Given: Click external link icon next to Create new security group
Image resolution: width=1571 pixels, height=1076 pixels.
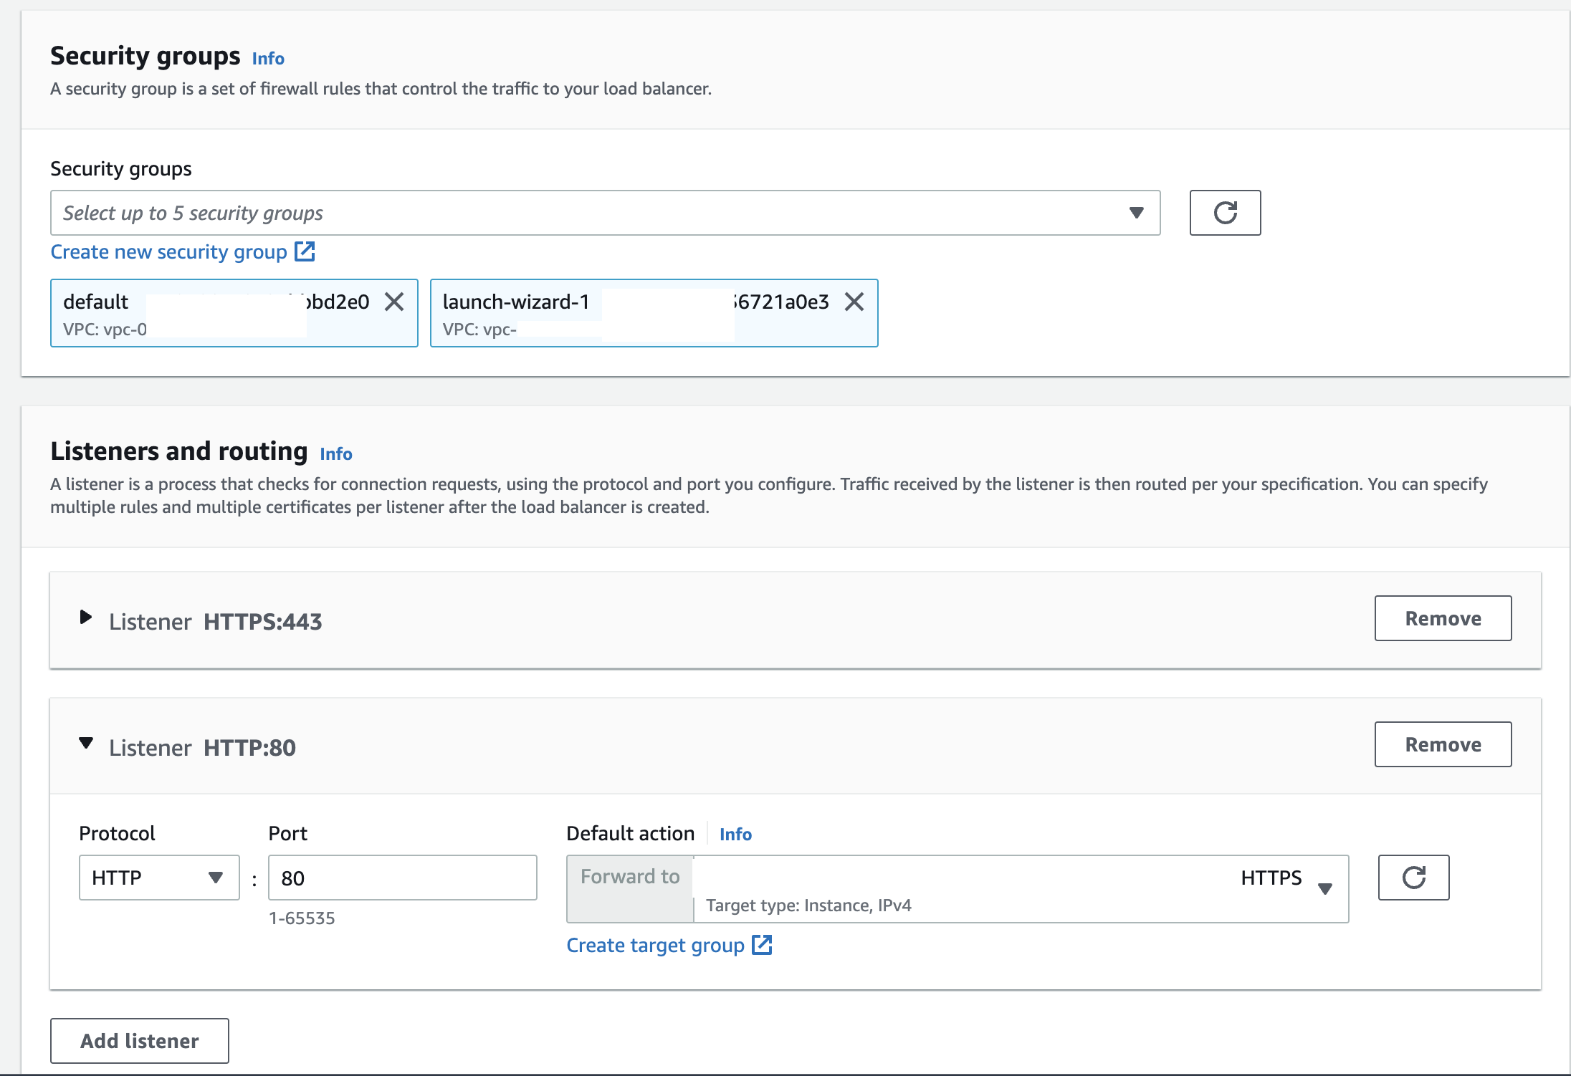Looking at the screenshot, I should pyautogui.click(x=305, y=251).
